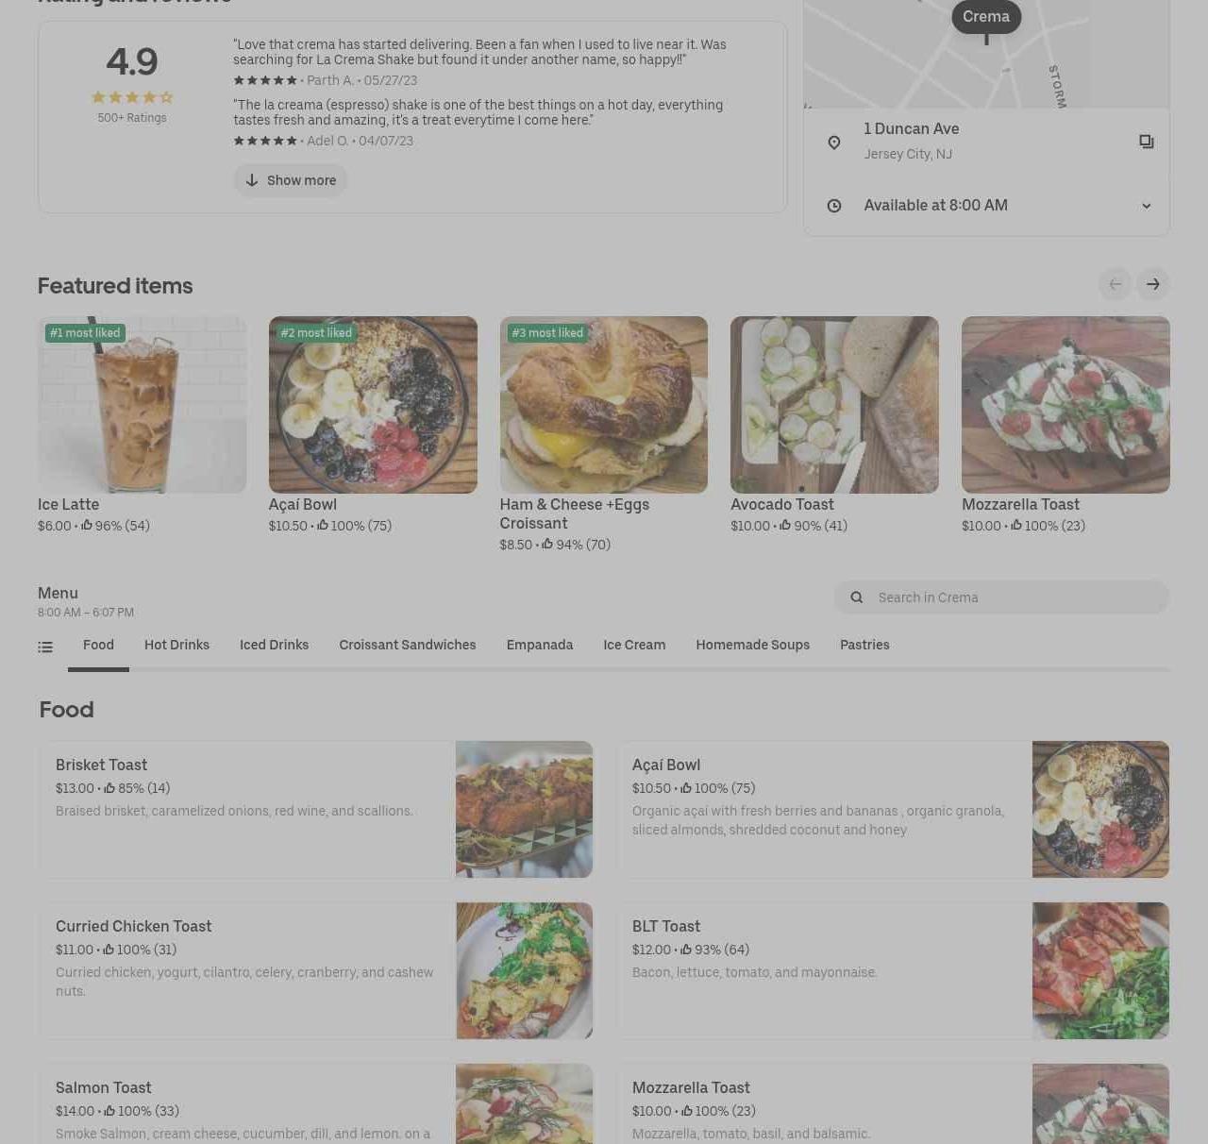
Task: Select the Croissant Sandwiches tab
Action: pos(408,645)
